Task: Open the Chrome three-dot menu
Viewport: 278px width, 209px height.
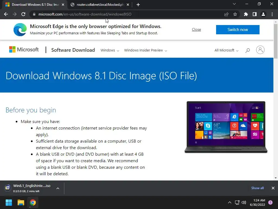Action: coord(272,14)
